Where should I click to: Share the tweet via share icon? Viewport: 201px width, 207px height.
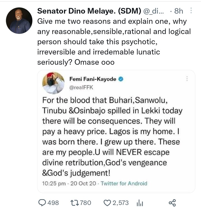point(172,203)
